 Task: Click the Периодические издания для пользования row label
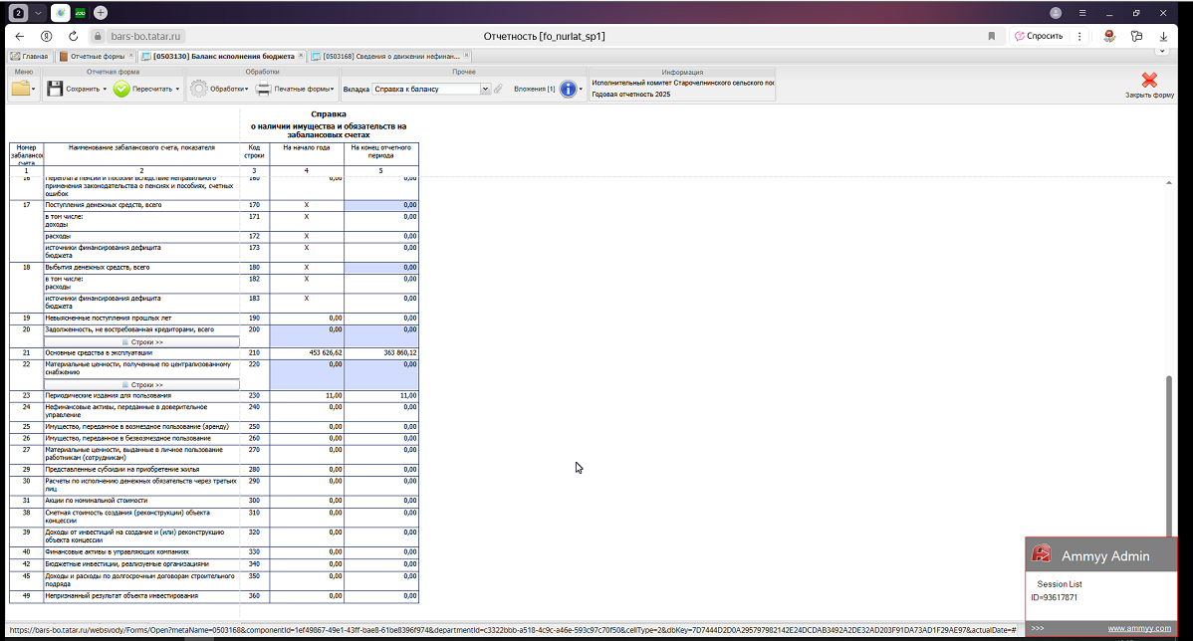pyautogui.click(x=108, y=395)
